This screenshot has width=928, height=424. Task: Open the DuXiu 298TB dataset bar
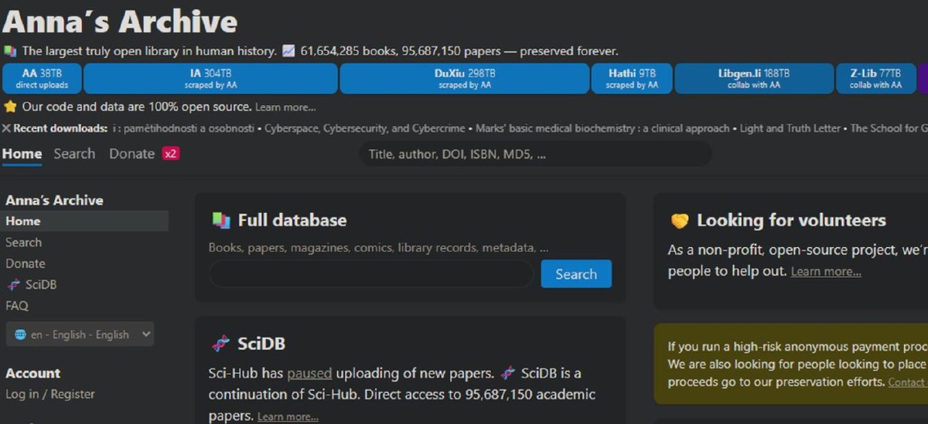pyautogui.click(x=465, y=79)
